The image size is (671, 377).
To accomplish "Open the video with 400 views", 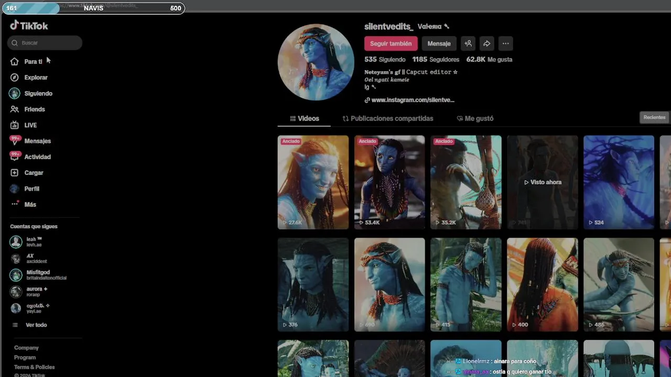I will pyautogui.click(x=543, y=285).
